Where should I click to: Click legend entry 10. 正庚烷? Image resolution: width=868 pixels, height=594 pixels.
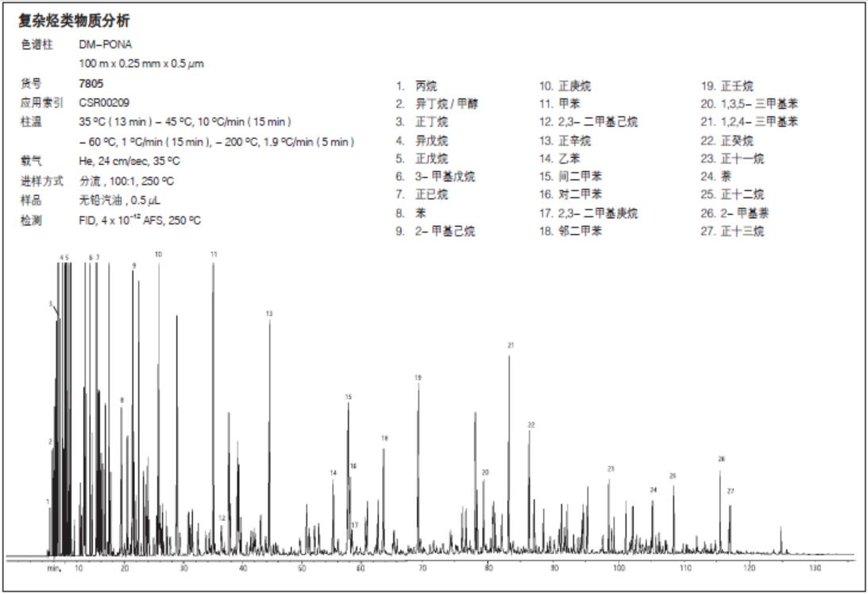tap(565, 86)
